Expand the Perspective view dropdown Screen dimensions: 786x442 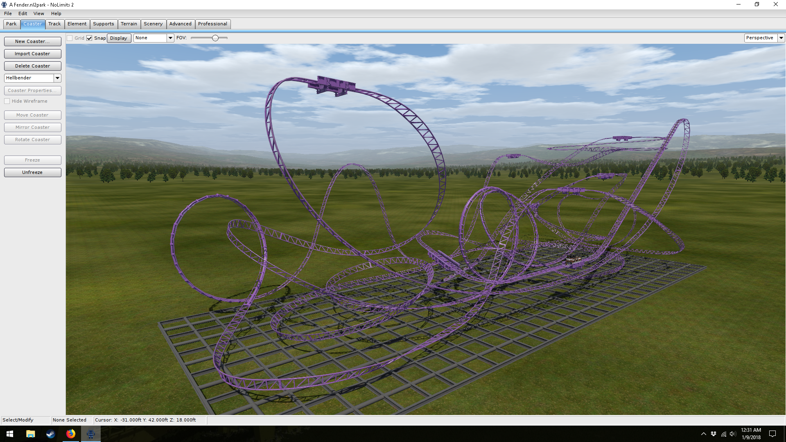781,38
